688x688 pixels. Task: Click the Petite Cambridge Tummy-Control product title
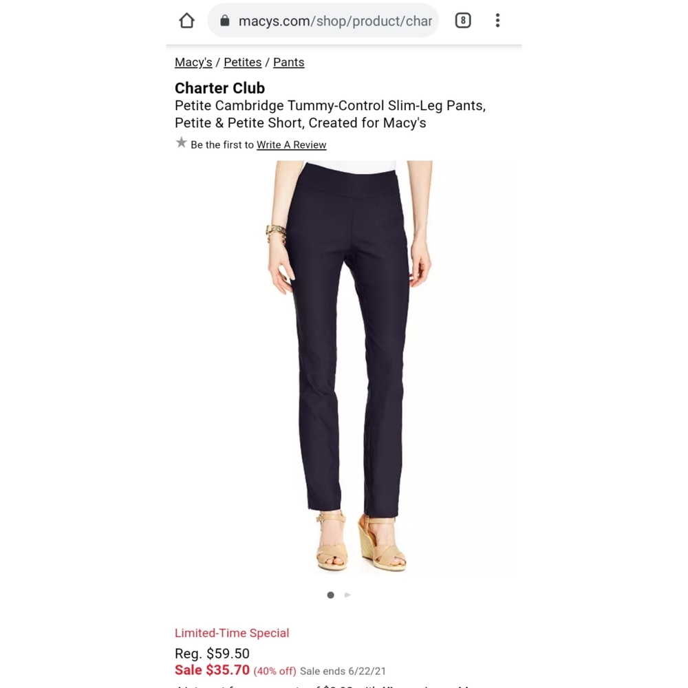pyautogui.click(x=330, y=114)
